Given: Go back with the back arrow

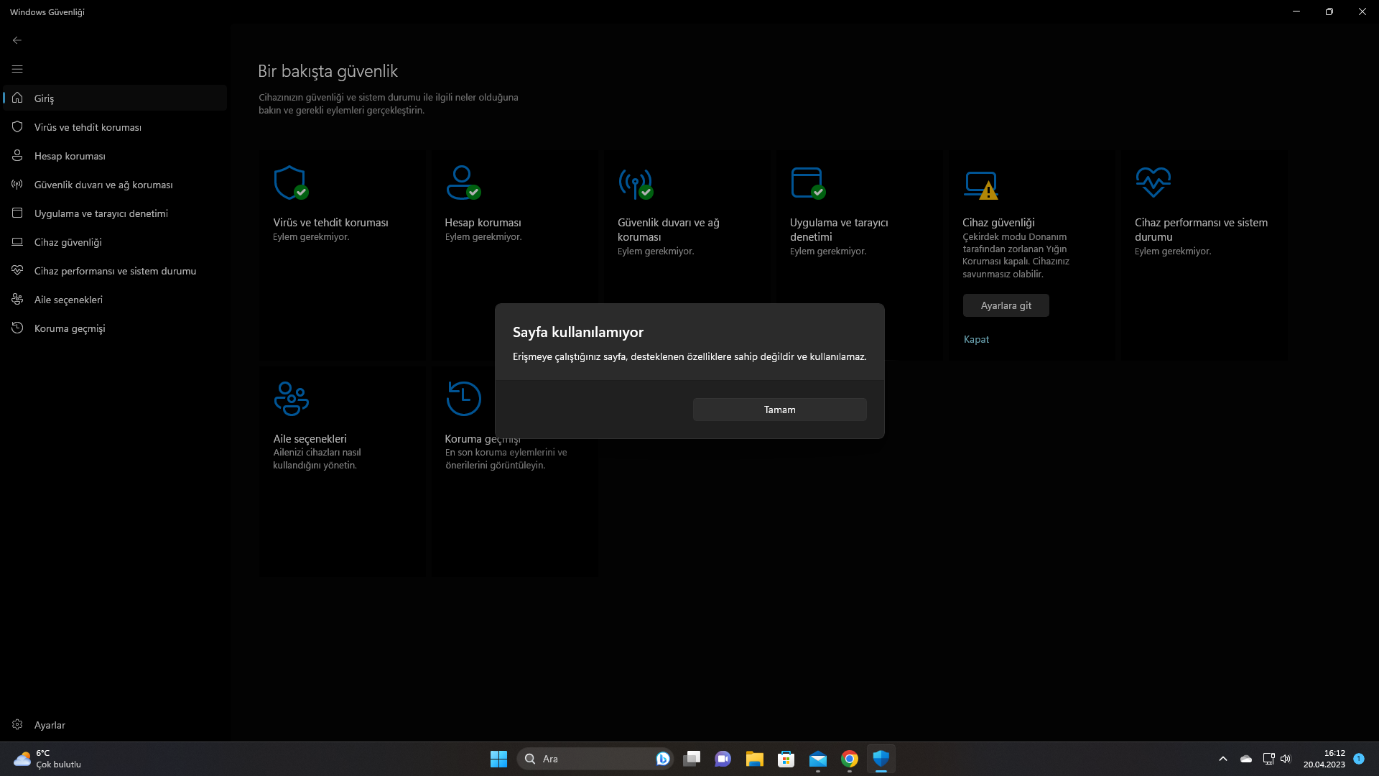Looking at the screenshot, I should point(17,40).
